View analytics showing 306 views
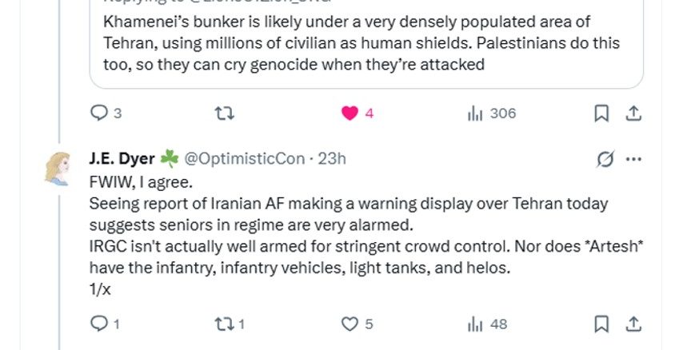Image resolution: width=675 pixels, height=350 pixels. [474, 113]
